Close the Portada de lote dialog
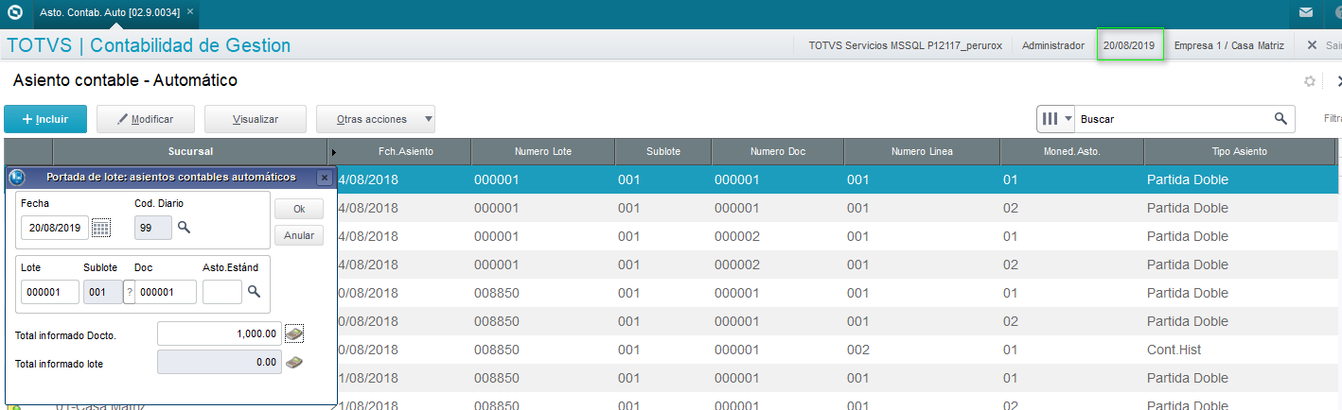 tap(324, 177)
